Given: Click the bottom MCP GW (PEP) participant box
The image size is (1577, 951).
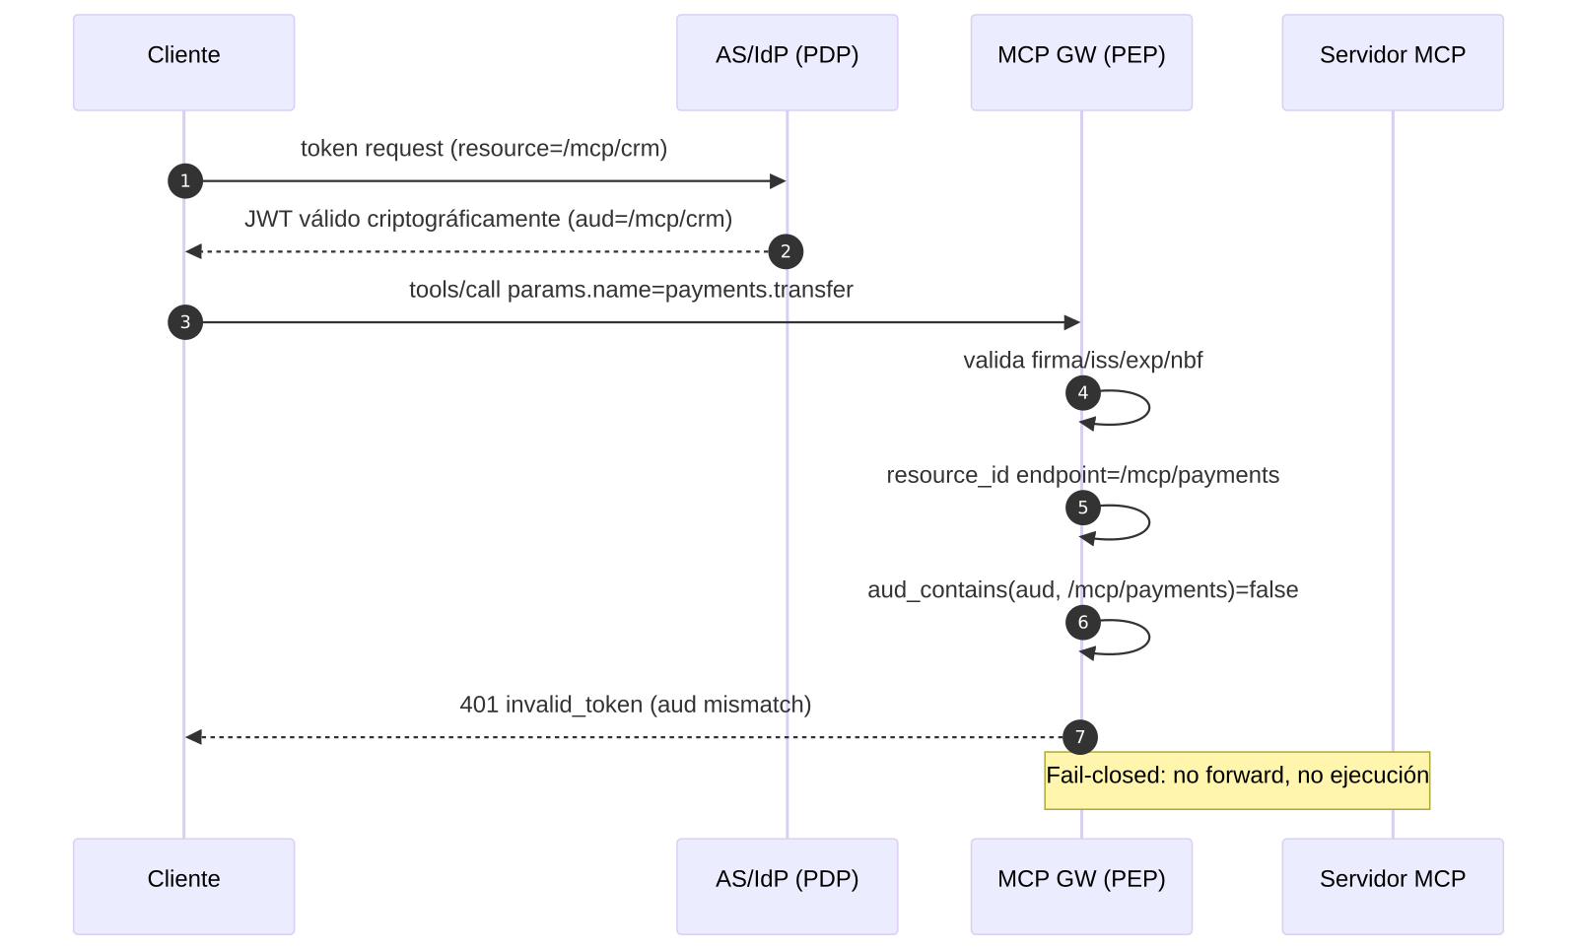Looking at the screenshot, I should coord(1081,886).
